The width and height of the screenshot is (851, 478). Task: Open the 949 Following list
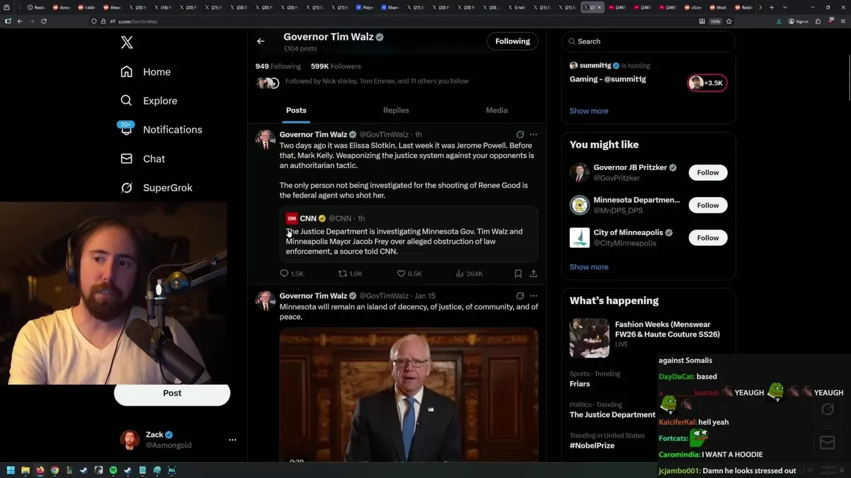coord(278,66)
